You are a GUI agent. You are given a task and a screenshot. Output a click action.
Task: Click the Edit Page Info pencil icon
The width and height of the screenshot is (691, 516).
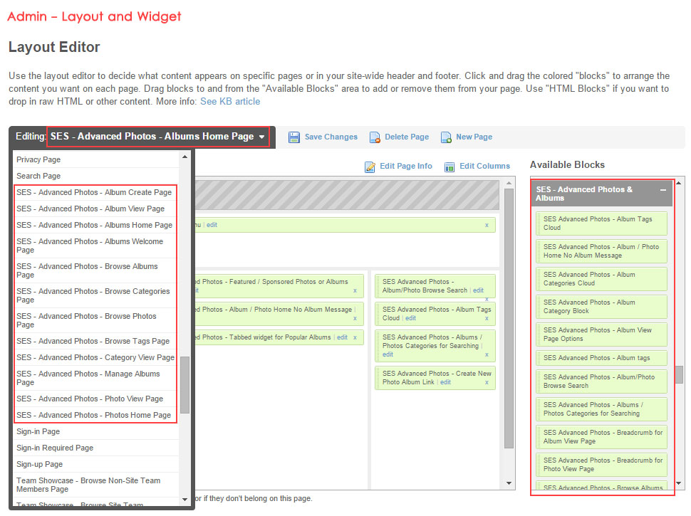pyautogui.click(x=370, y=167)
